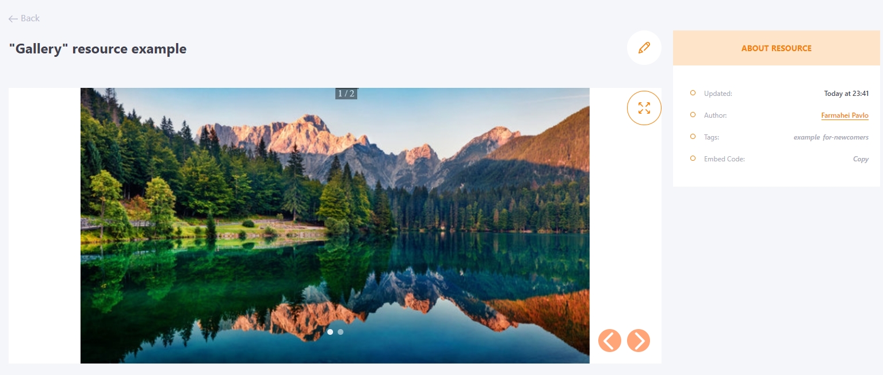Click the Tags label

click(x=712, y=137)
